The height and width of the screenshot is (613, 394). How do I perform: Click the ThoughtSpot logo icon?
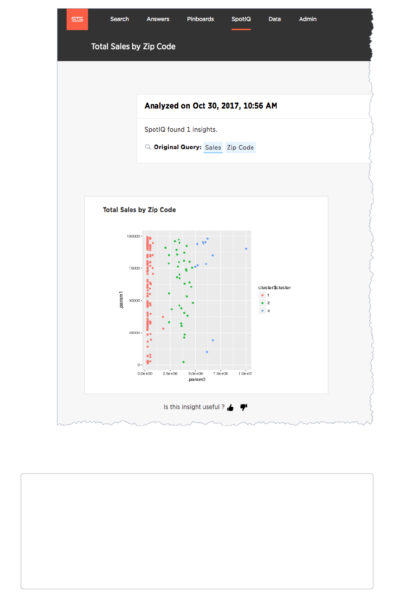(x=77, y=19)
